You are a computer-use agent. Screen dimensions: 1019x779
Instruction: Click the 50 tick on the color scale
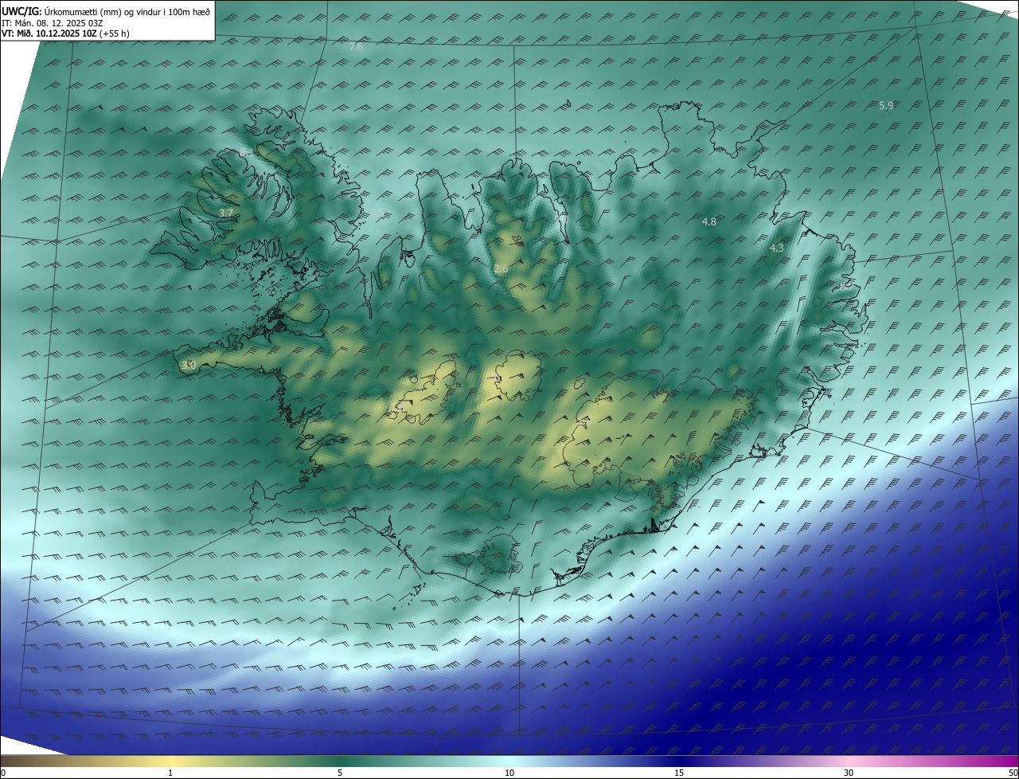[x=1013, y=773]
